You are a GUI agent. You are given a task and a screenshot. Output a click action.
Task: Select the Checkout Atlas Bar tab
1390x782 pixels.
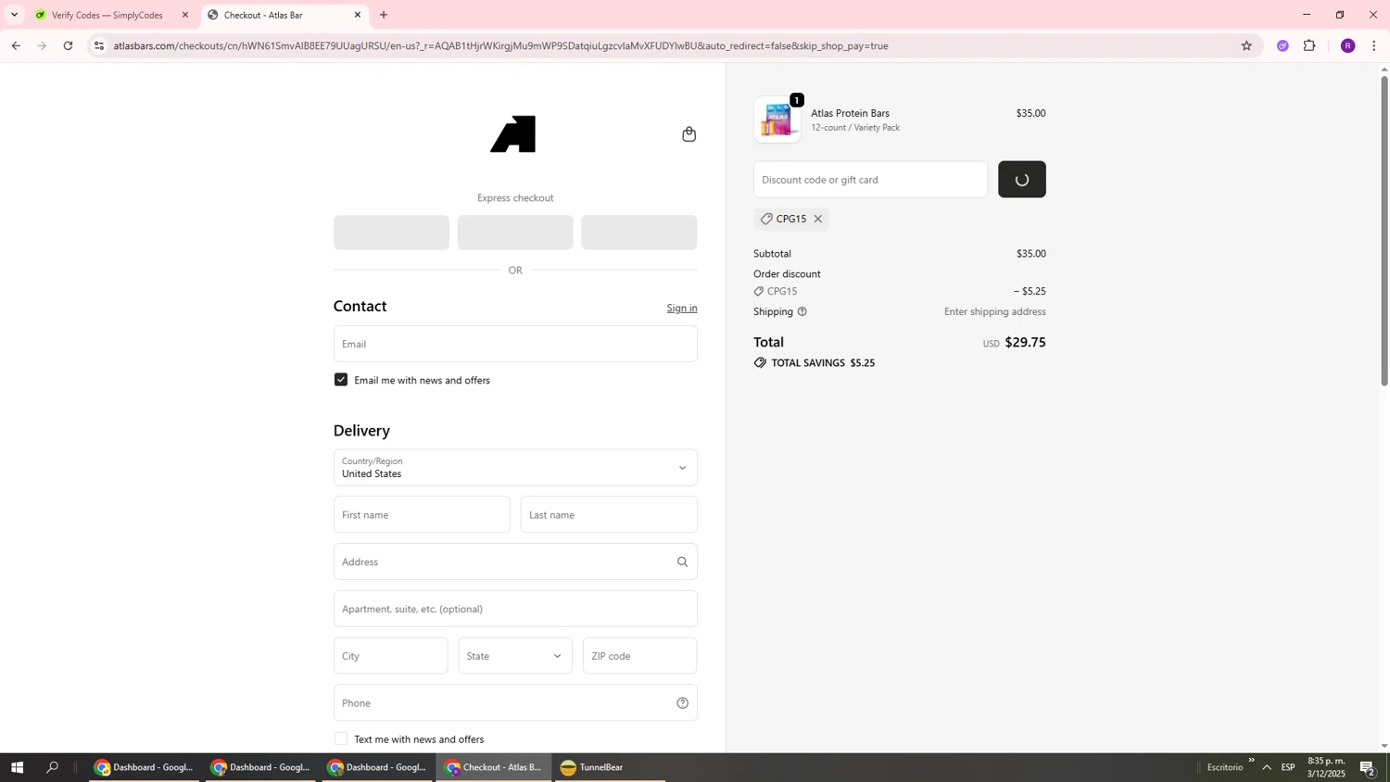click(x=284, y=15)
